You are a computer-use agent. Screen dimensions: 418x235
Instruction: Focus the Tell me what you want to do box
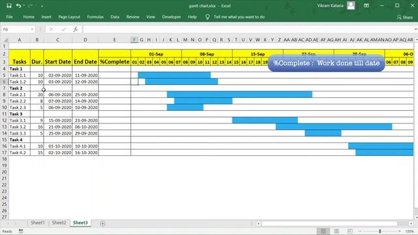pyautogui.click(x=239, y=17)
